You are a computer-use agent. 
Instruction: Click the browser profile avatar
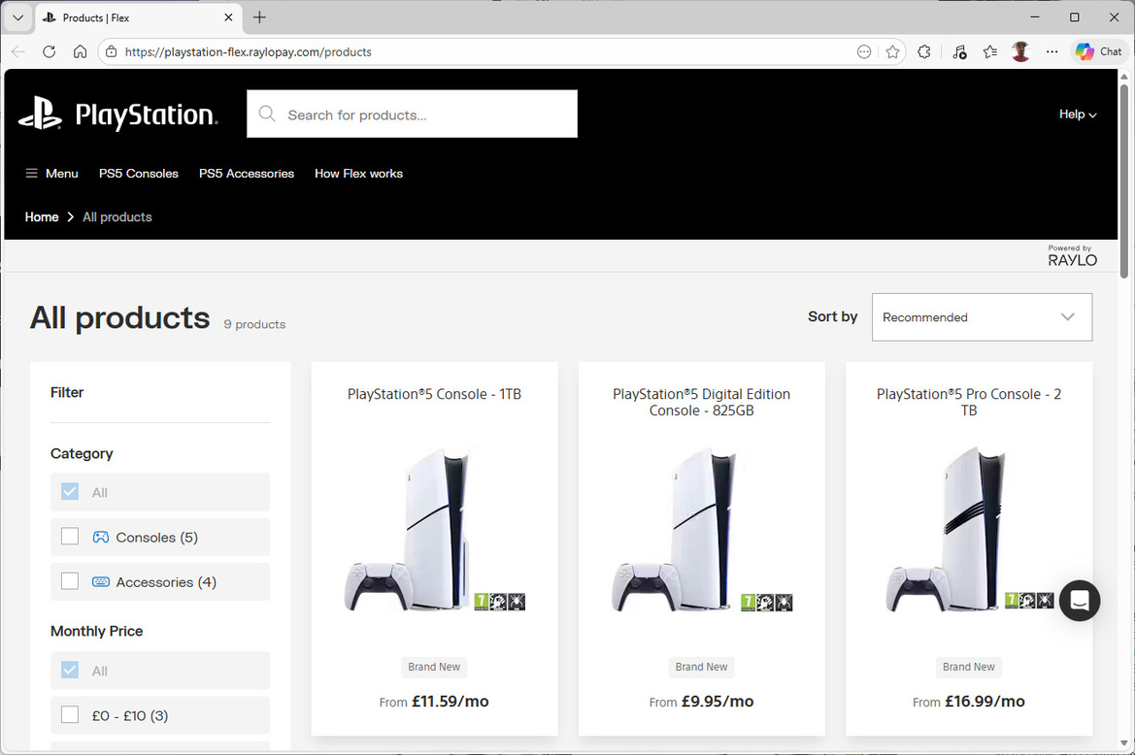tap(1020, 52)
